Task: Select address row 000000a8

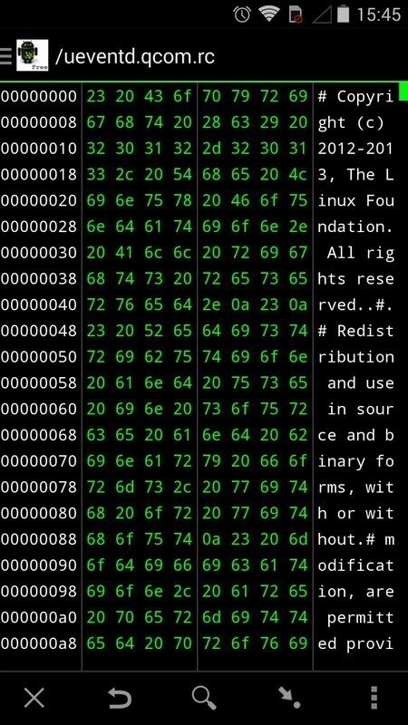Action: [x=39, y=643]
